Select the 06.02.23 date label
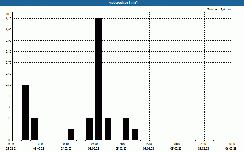The height and width of the screenshot is (152, 244). [231, 149]
